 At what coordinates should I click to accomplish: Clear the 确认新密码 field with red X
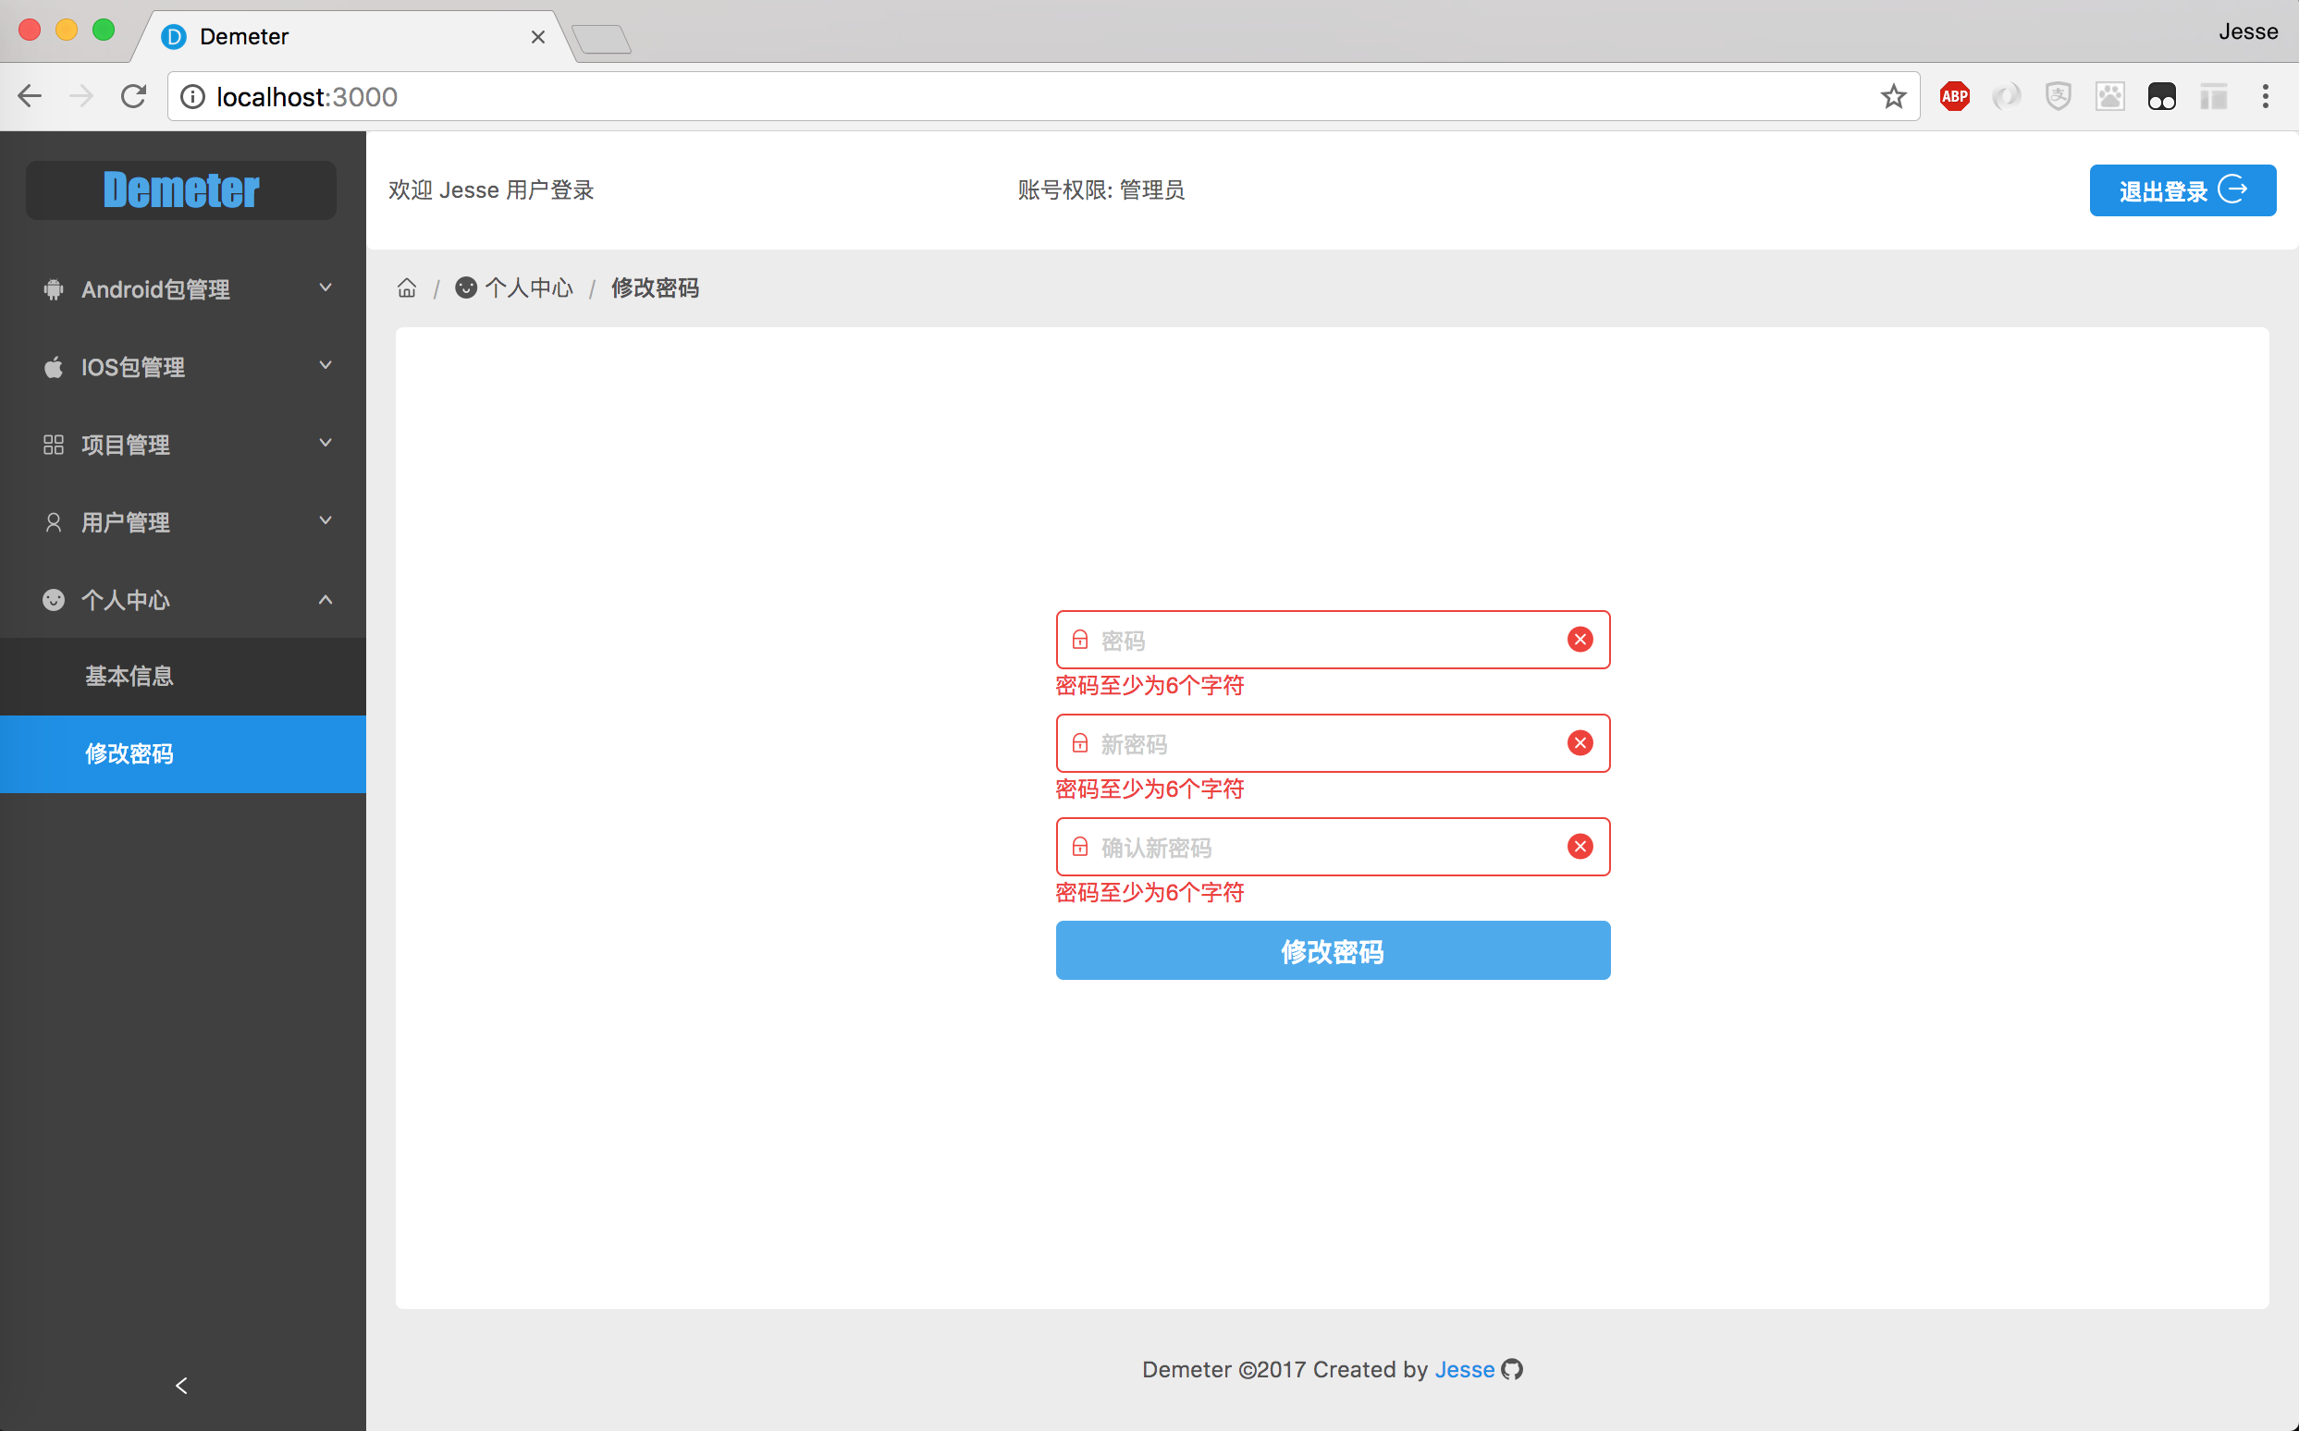1580,847
